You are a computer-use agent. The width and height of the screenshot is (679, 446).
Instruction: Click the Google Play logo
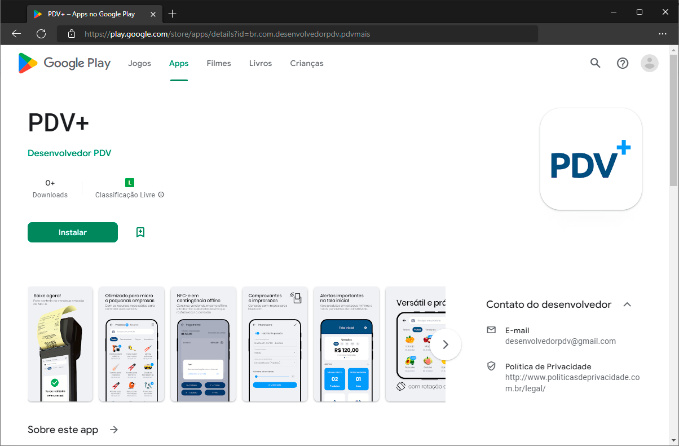pyautogui.click(x=64, y=63)
